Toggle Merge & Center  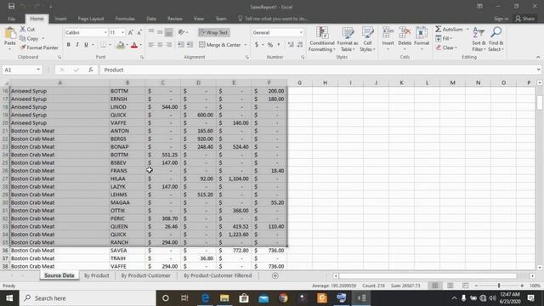[x=220, y=45]
